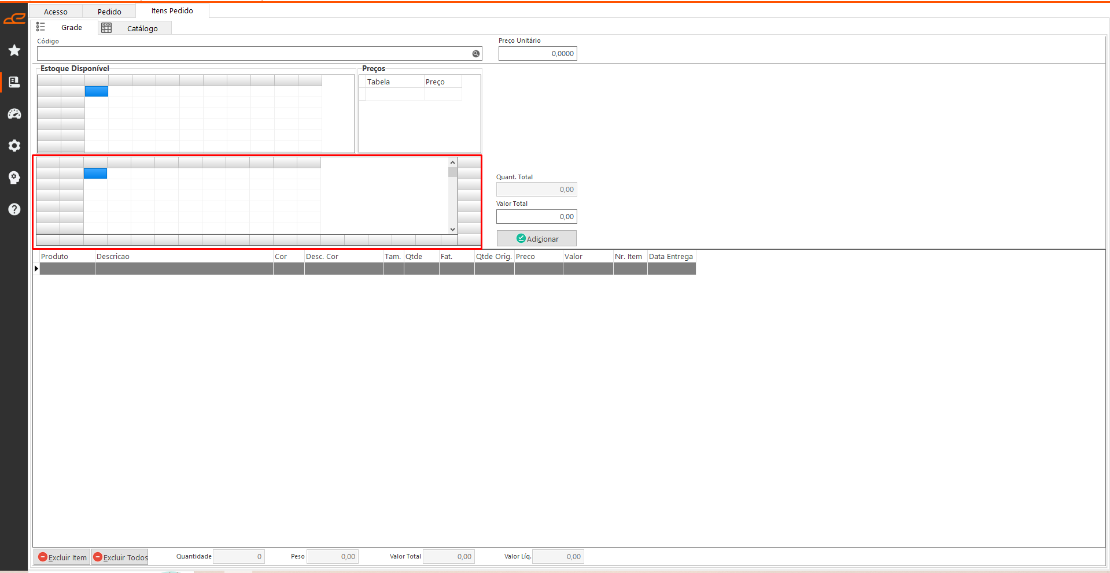Open the favorites star in sidebar
1110x573 pixels.
pyautogui.click(x=14, y=51)
